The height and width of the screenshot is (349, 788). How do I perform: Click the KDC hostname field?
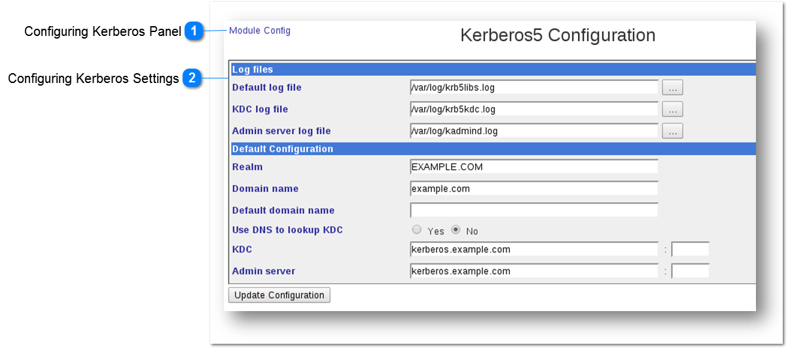[534, 250]
